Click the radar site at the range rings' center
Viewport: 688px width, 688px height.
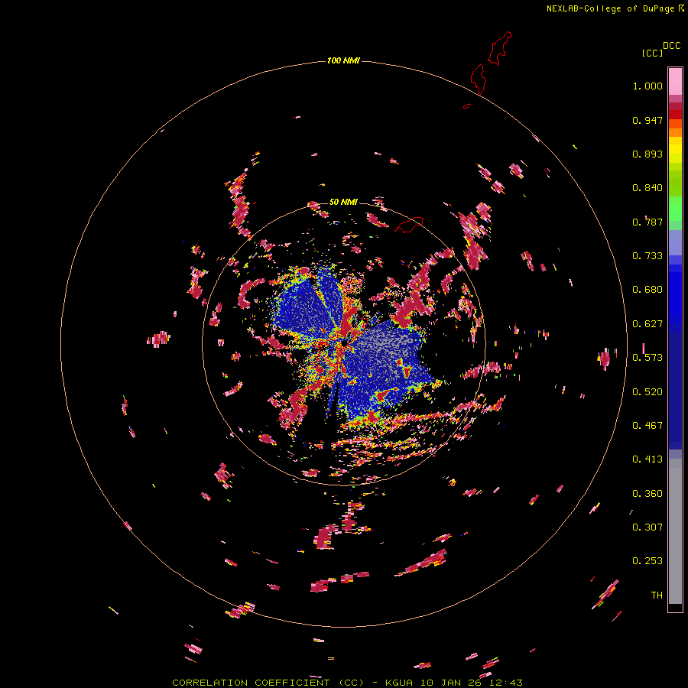click(x=345, y=342)
